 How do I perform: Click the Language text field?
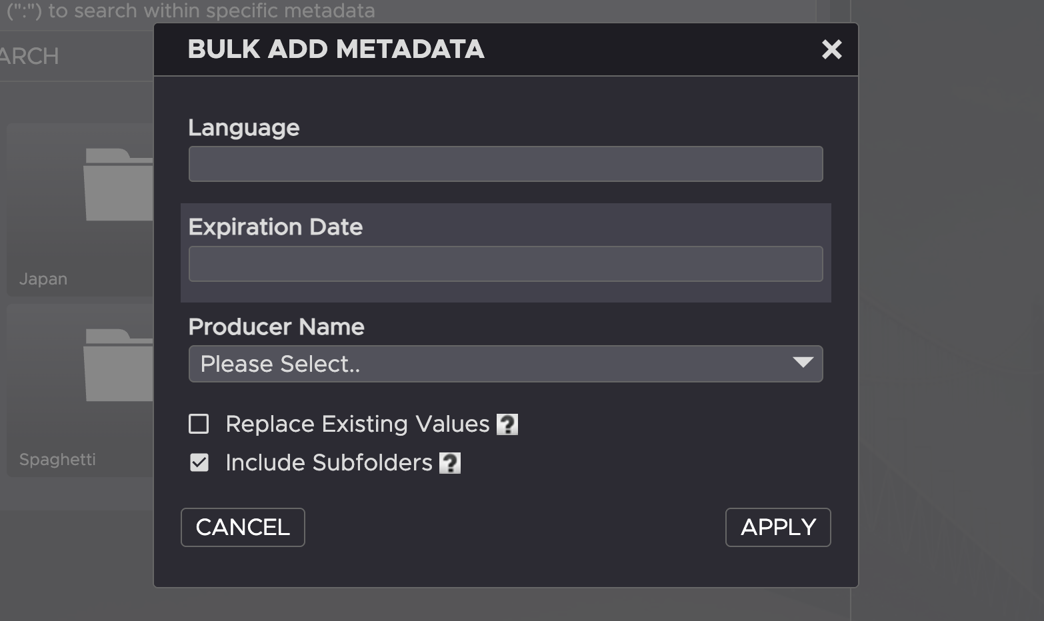505,164
